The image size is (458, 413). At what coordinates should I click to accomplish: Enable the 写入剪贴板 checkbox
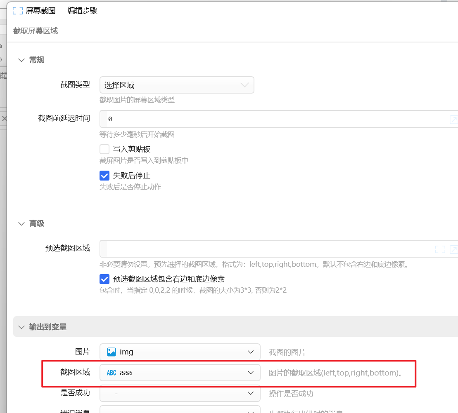click(104, 149)
